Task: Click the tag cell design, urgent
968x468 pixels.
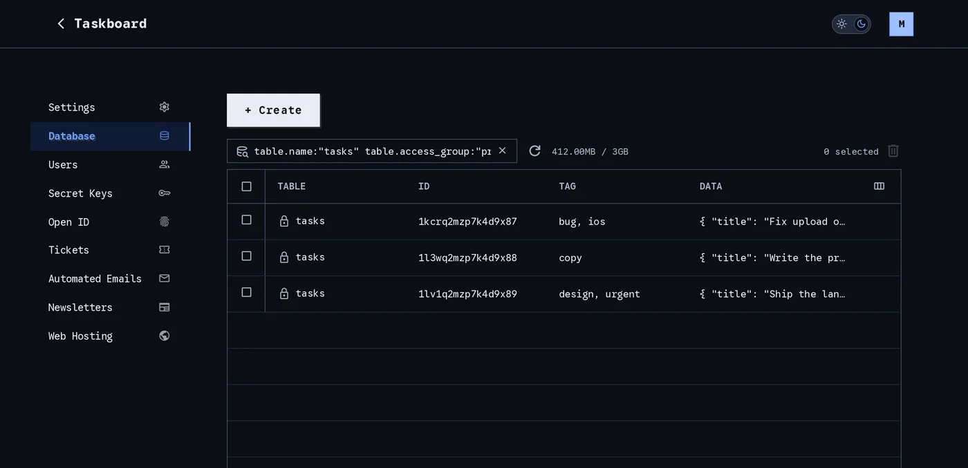Action: click(599, 294)
